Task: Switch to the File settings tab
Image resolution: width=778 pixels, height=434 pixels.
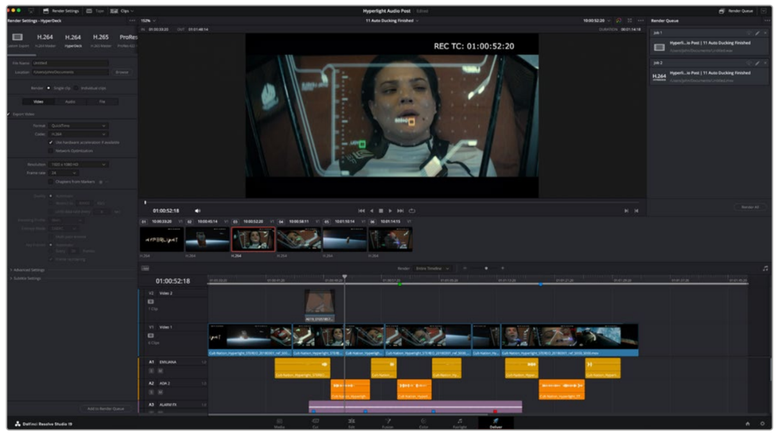Action: tap(102, 101)
